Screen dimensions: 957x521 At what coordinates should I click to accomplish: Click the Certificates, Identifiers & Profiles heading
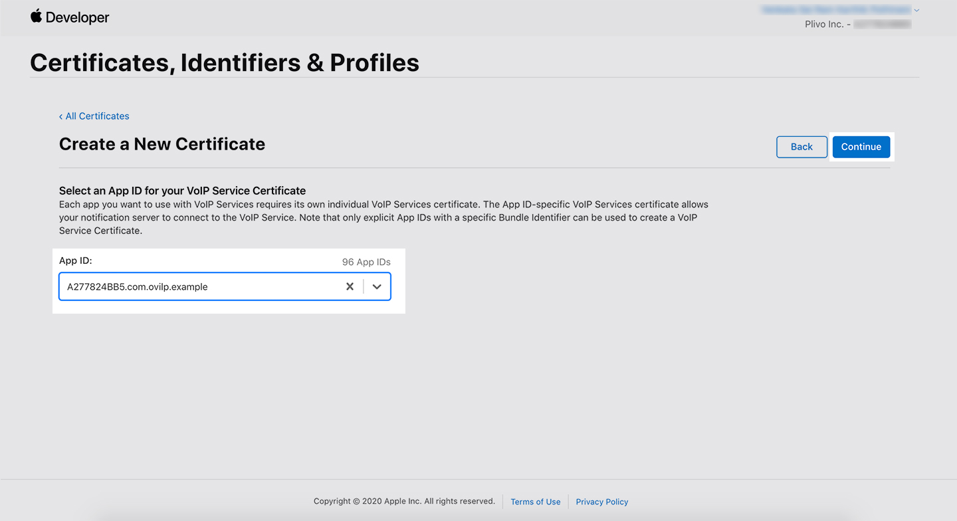coord(224,62)
